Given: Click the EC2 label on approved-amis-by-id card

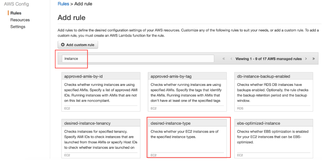Looking at the screenshot, I should [67, 109].
